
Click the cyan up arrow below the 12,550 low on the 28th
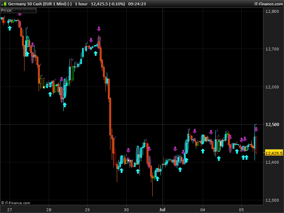(65, 105)
